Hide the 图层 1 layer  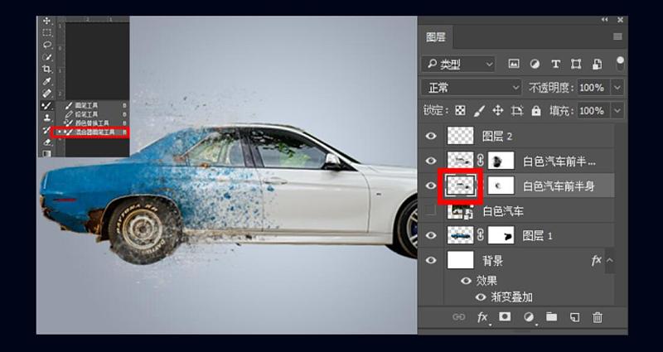[431, 235]
